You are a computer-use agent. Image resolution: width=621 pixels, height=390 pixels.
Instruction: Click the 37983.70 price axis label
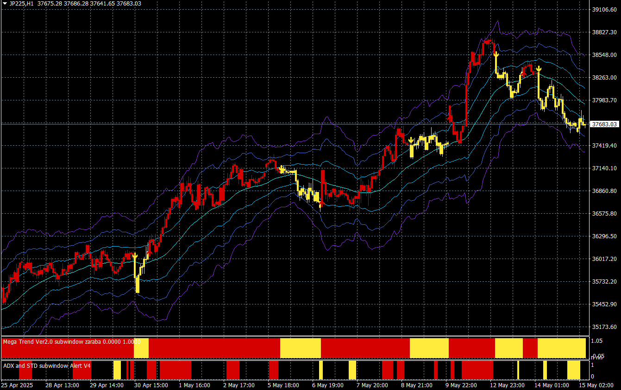click(604, 100)
